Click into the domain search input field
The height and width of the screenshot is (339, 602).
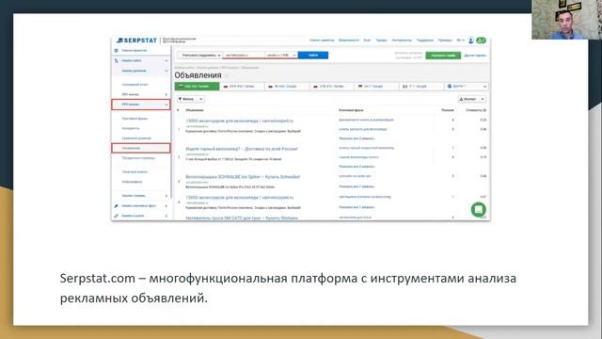point(244,56)
